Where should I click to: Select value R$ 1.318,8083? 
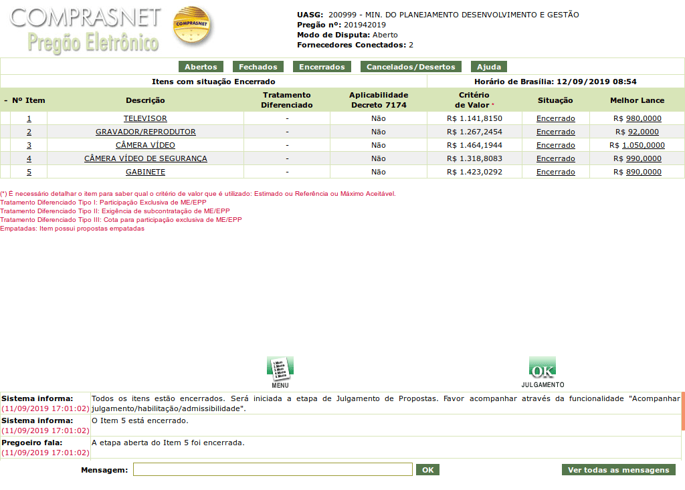coord(474,158)
